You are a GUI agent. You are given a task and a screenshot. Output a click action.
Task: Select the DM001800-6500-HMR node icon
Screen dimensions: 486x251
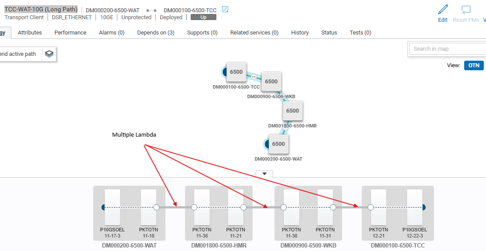coord(292,111)
